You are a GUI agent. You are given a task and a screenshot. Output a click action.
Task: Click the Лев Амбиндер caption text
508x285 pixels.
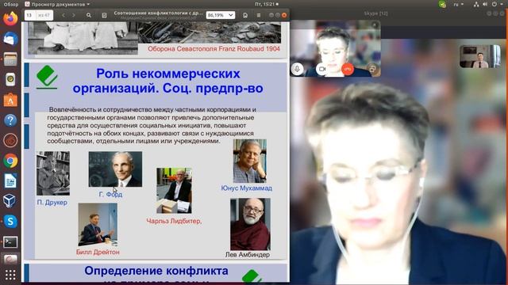click(247, 255)
